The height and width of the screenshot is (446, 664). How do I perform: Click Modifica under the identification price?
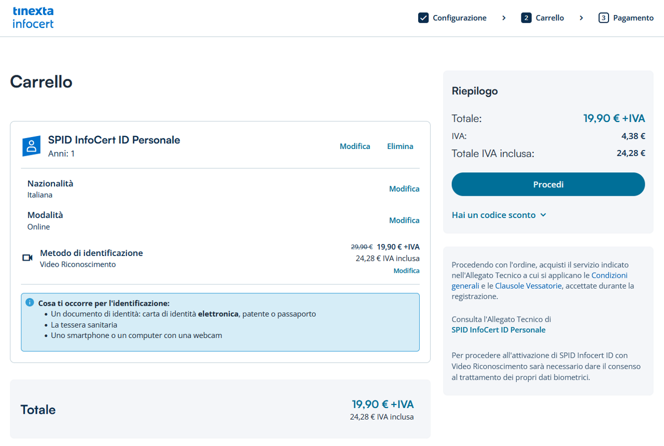[x=406, y=271]
